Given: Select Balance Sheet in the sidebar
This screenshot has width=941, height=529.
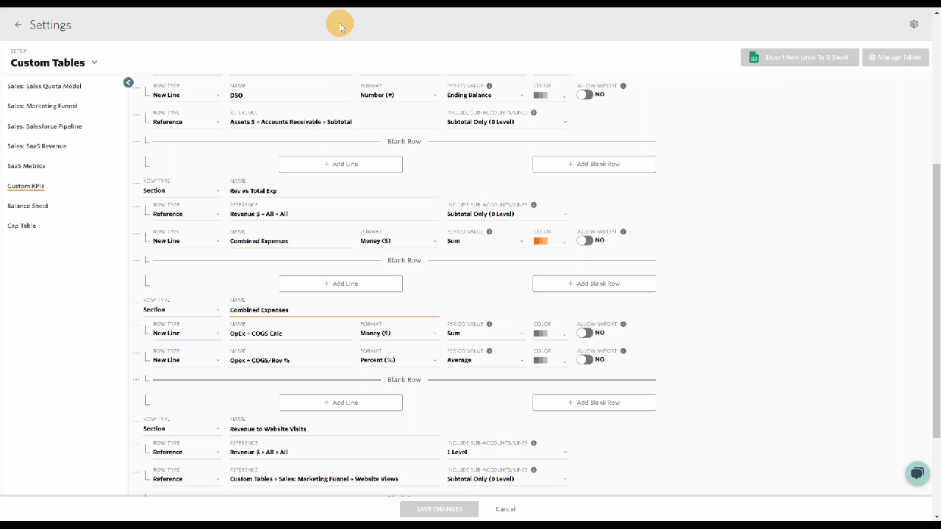Looking at the screenshot, I should tap(28, 206).
